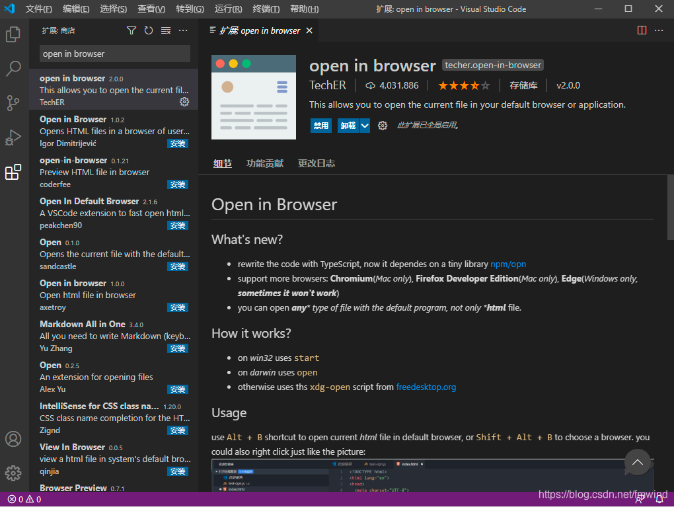Open errors and warnings in status bar
Screen dimensions: 674x507
(x=24, y=499)
